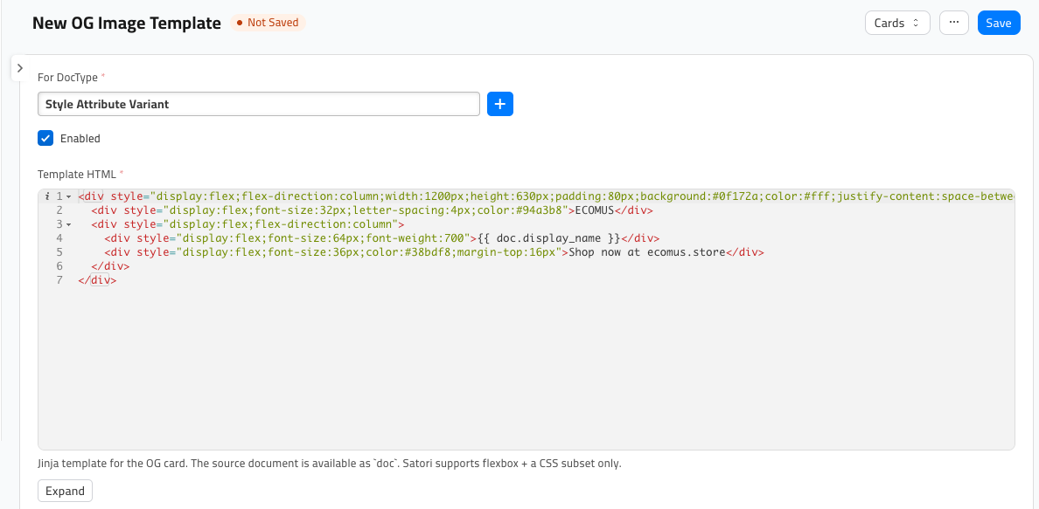The image size is (1039, 509).
Task: Click the blue plus icon beside DocType field
Action: pos(499,104)
